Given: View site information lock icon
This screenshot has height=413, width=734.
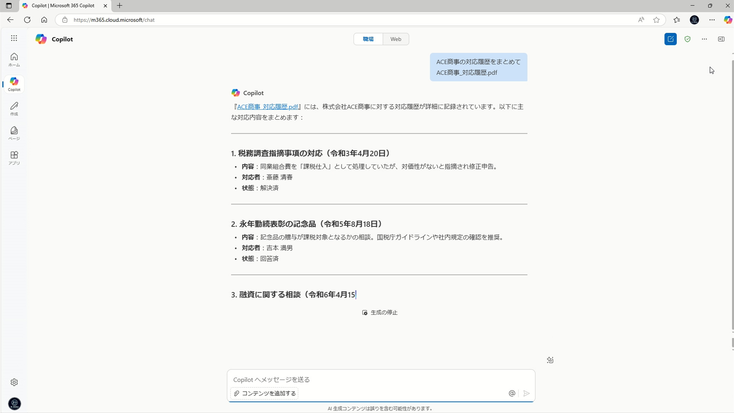Looking at the screenshot, I should (x=65, y=20).
